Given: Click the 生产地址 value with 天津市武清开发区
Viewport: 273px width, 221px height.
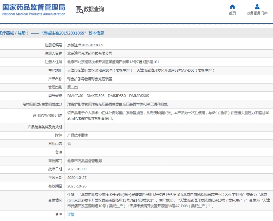Looking at the screenshot, I should click(x=141, y=70).
